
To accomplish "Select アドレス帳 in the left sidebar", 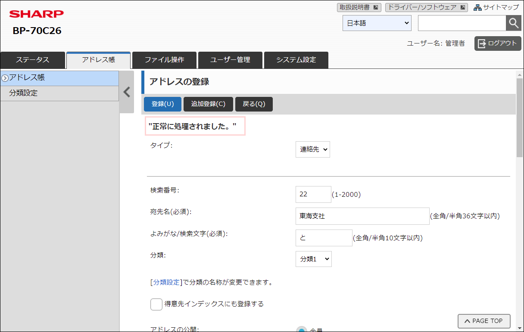I will pyautogui.click(x=59, y=78).
